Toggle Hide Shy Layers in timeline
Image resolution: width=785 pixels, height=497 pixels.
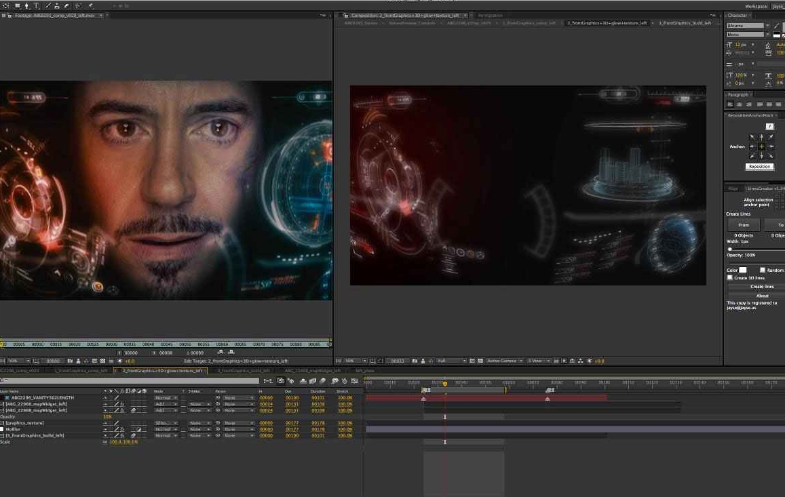click(303, 381)
